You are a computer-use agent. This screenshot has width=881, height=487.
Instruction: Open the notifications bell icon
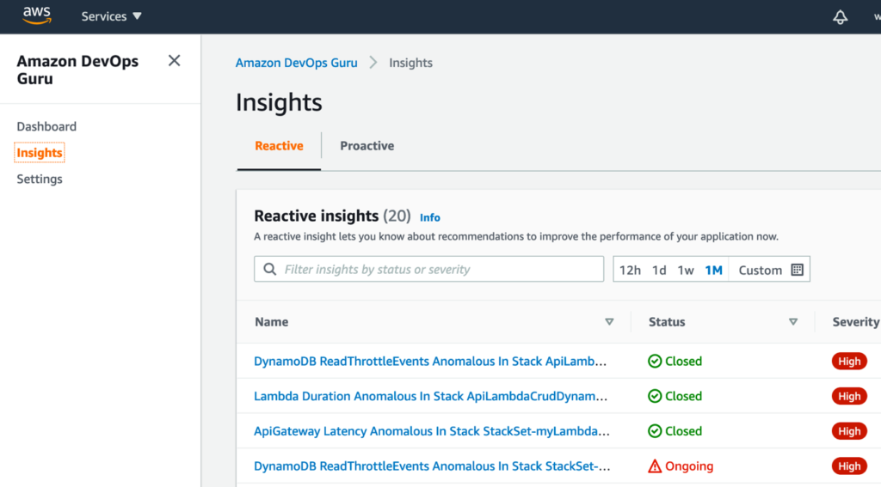[x=840, y=17]
